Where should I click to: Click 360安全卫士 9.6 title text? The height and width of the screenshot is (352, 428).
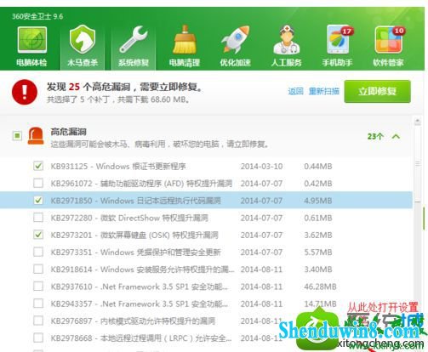click(x=37, y=16)
